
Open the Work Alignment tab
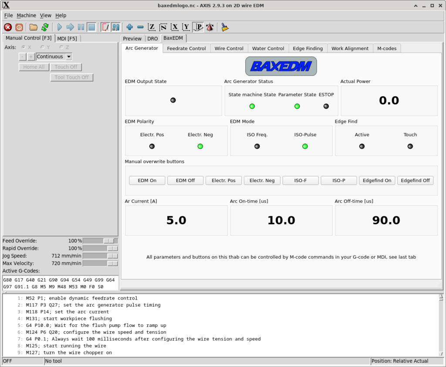click(350, 48)
